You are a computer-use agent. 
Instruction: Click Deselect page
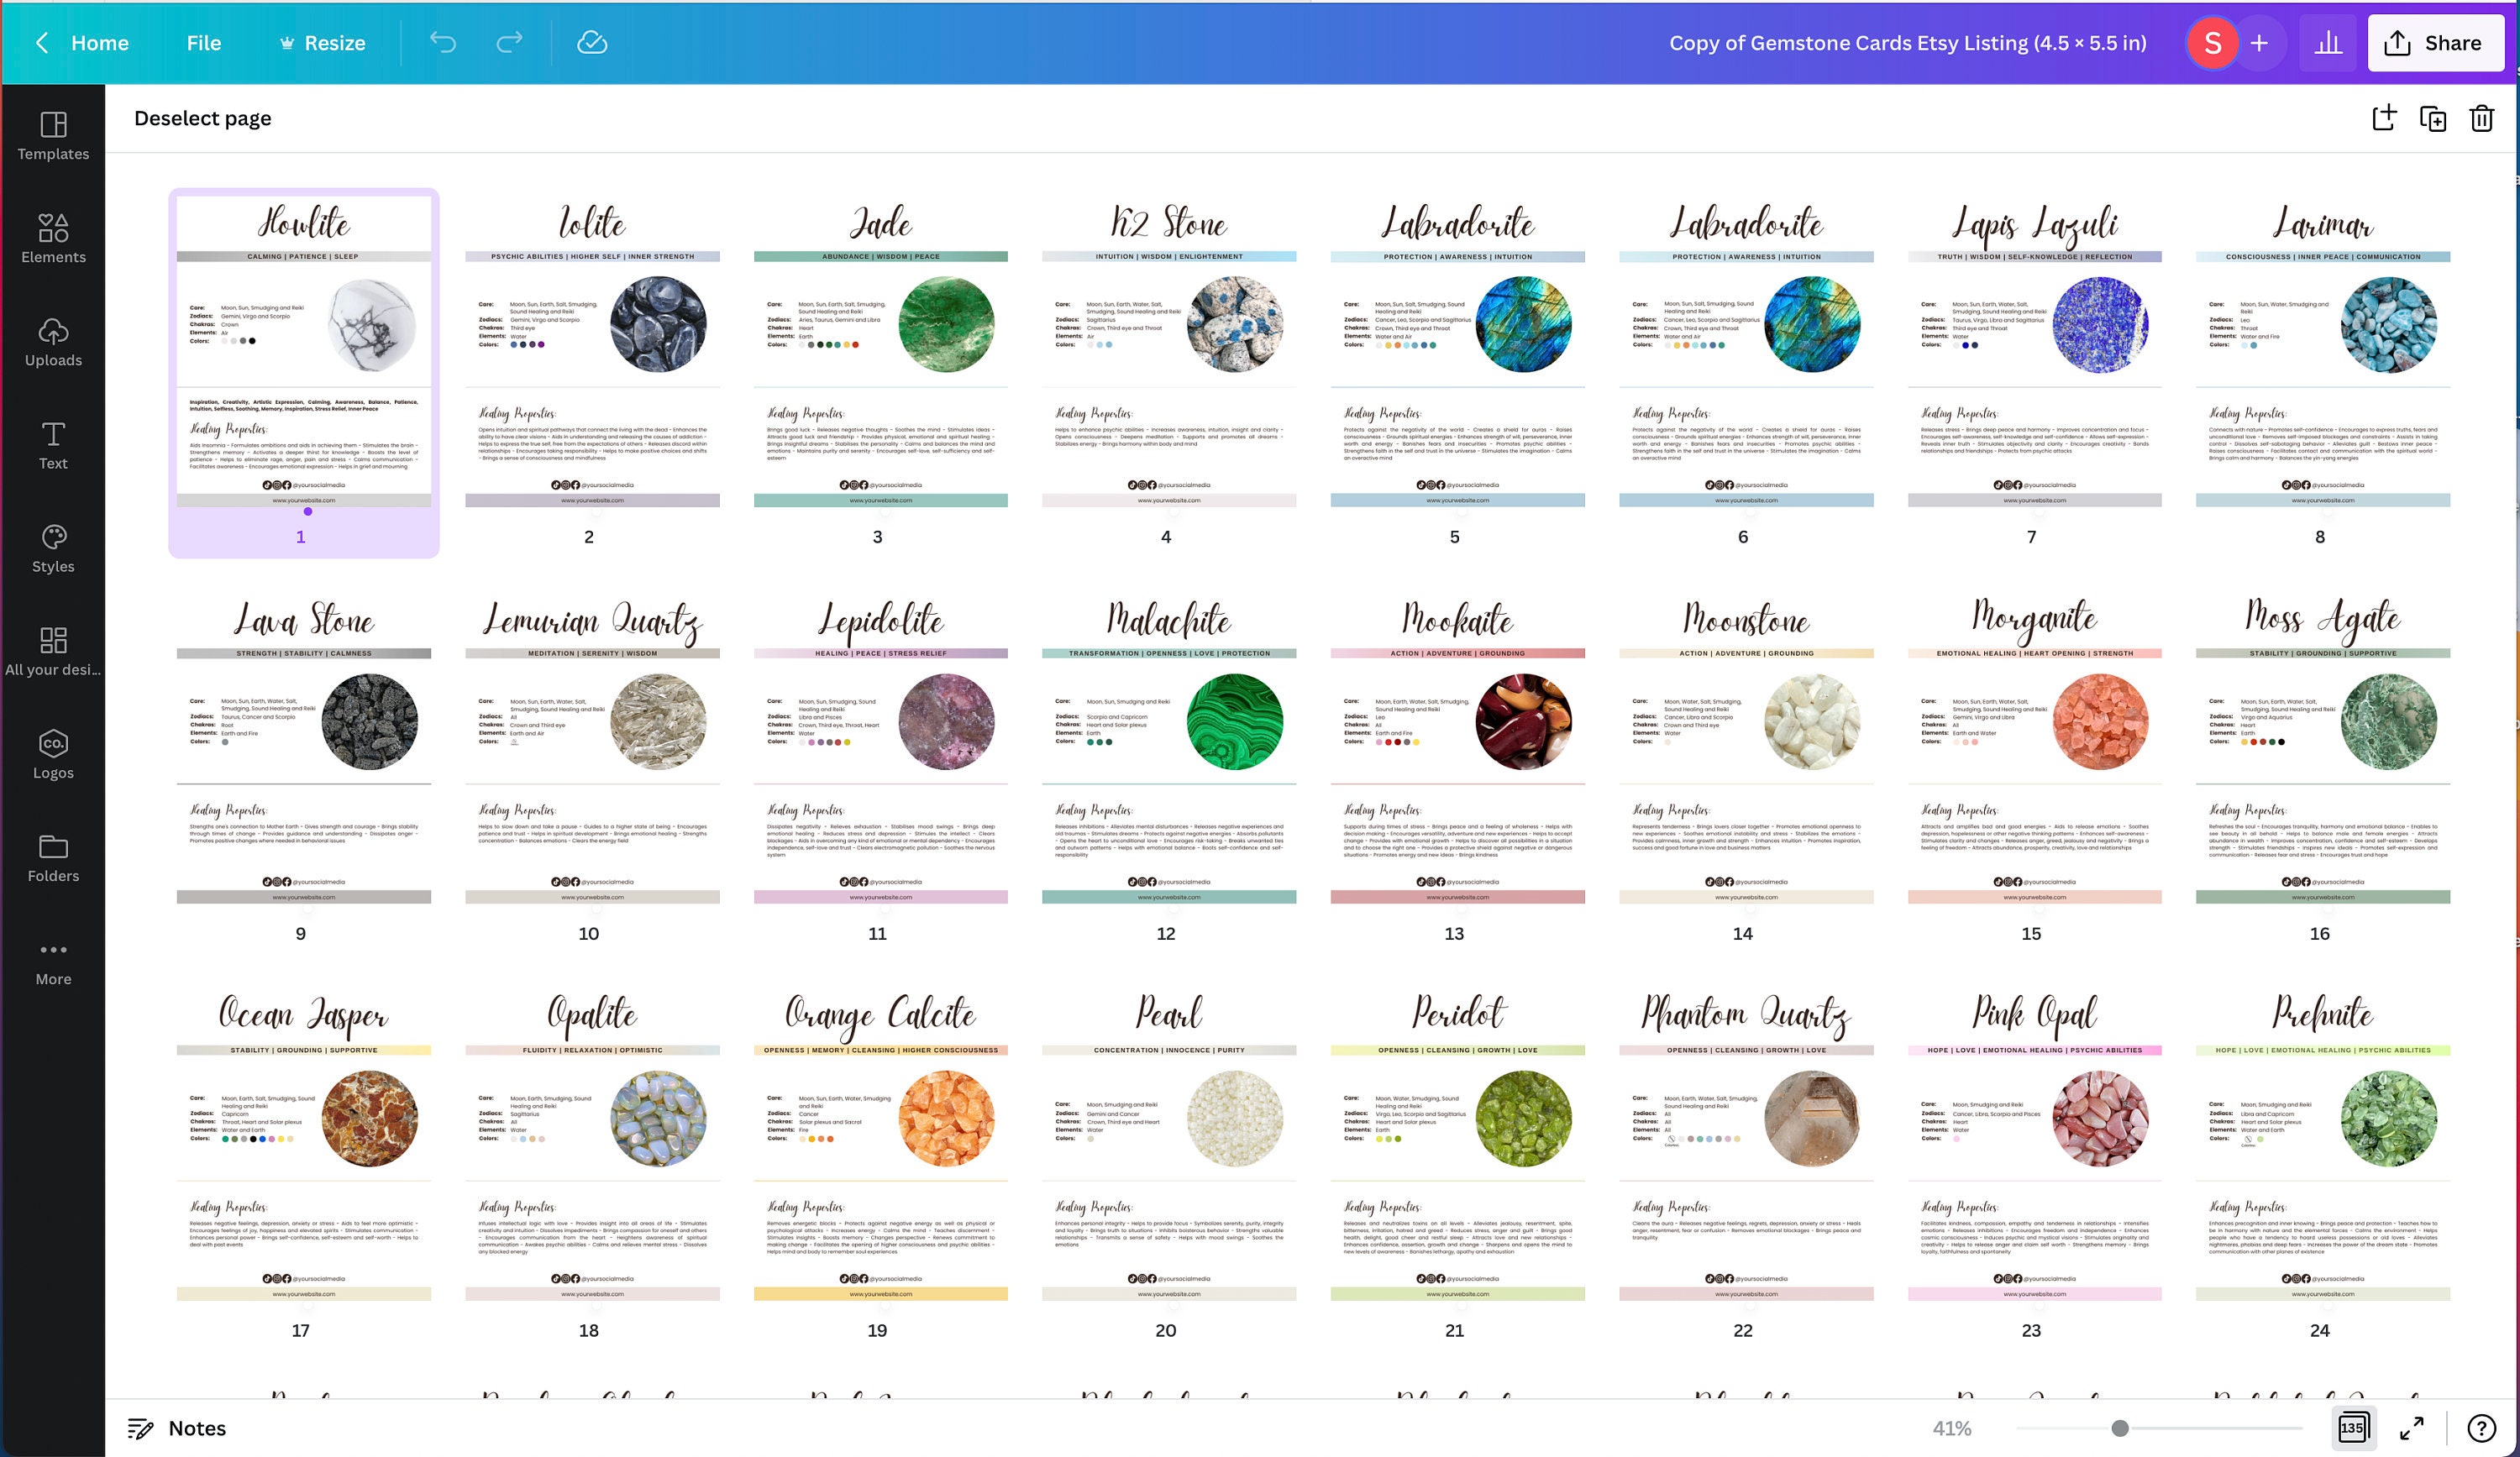[202, 118]
